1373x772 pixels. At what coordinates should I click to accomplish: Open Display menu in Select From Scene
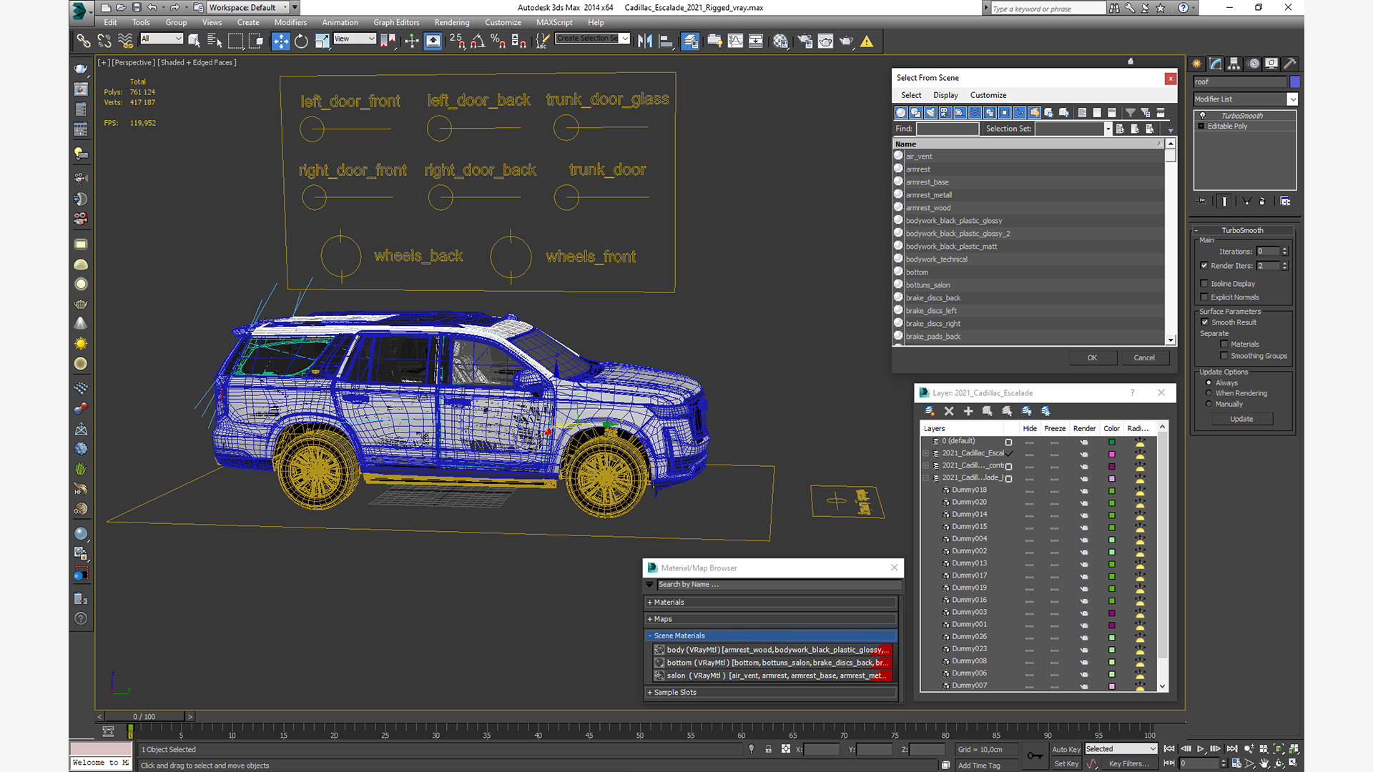[x=945, y=95]
